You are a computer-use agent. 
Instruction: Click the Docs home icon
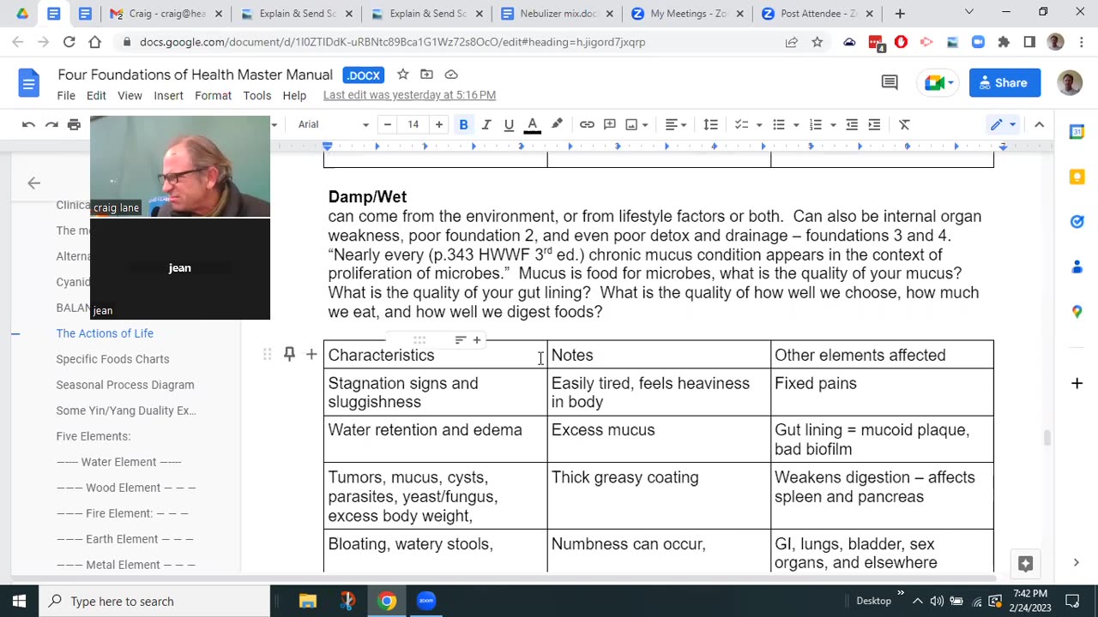pyautogui.click(x=28, y=83)
